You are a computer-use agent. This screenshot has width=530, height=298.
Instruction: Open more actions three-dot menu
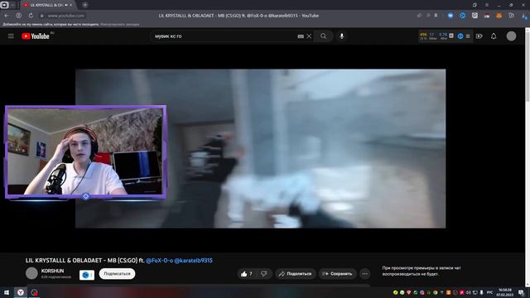[364, 274]
